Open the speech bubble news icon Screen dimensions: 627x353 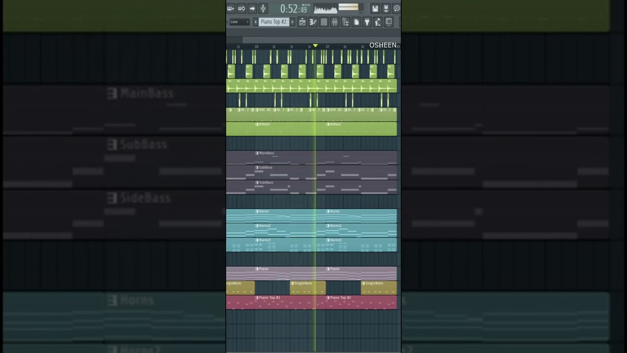[x=396, y=8]
